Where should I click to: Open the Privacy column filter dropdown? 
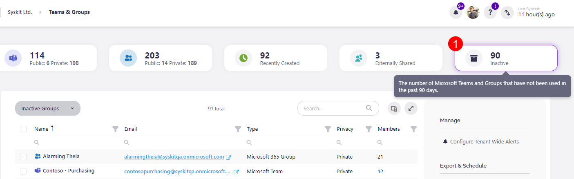coord(369,129)
